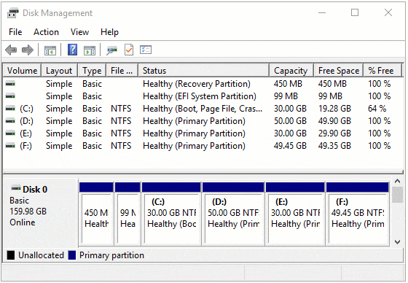Select the (F:) 49.45 GB partition block

[358, 214]
